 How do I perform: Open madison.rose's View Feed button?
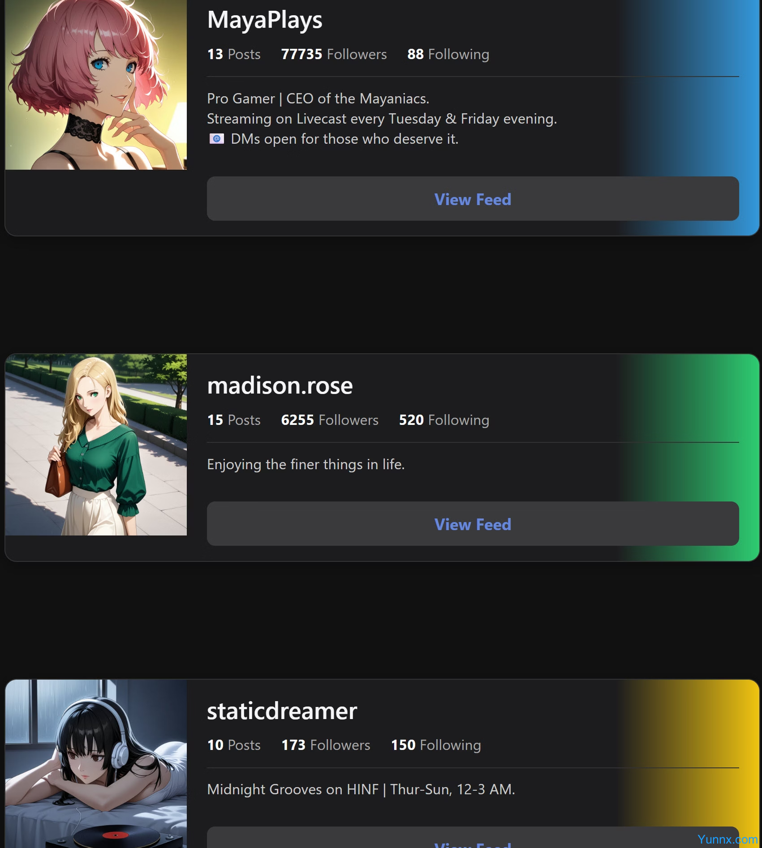tap(473, 524)
